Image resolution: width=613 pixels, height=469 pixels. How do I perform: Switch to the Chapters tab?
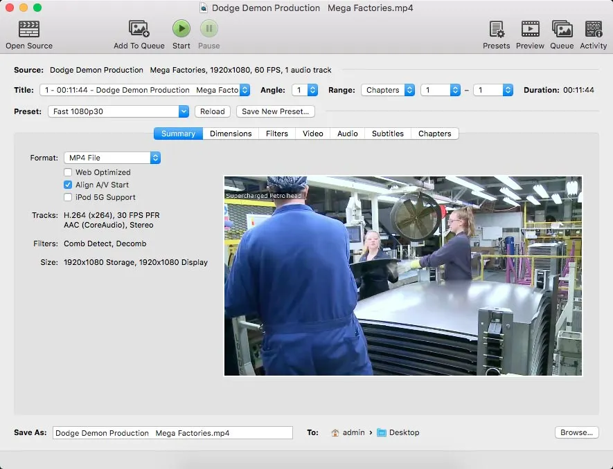pos(434,134)
